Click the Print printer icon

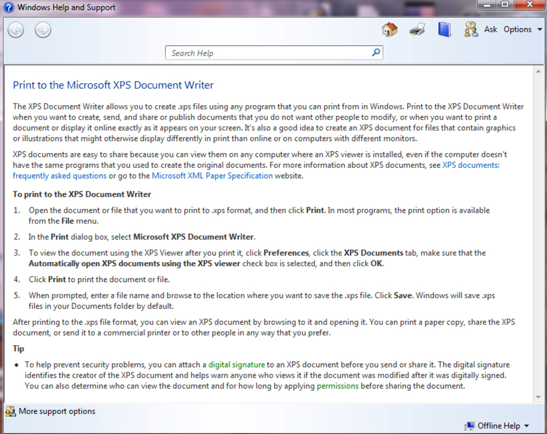tap(417, 29)
